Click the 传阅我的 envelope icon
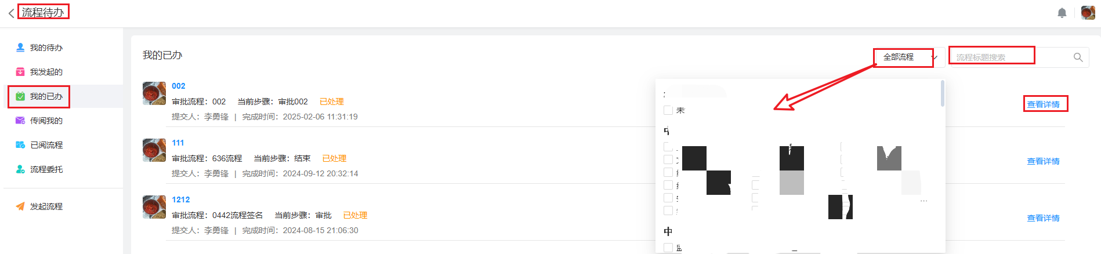Viewport: 1101px width, 254px height. [x=20, y=121]
